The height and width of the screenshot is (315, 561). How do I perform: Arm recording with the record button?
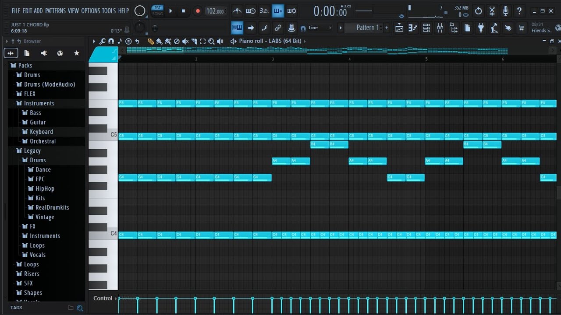(198, 11)
